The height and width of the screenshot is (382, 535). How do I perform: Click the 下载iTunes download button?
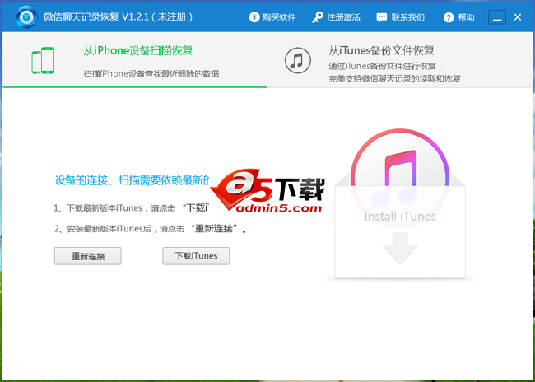[196, 256]
